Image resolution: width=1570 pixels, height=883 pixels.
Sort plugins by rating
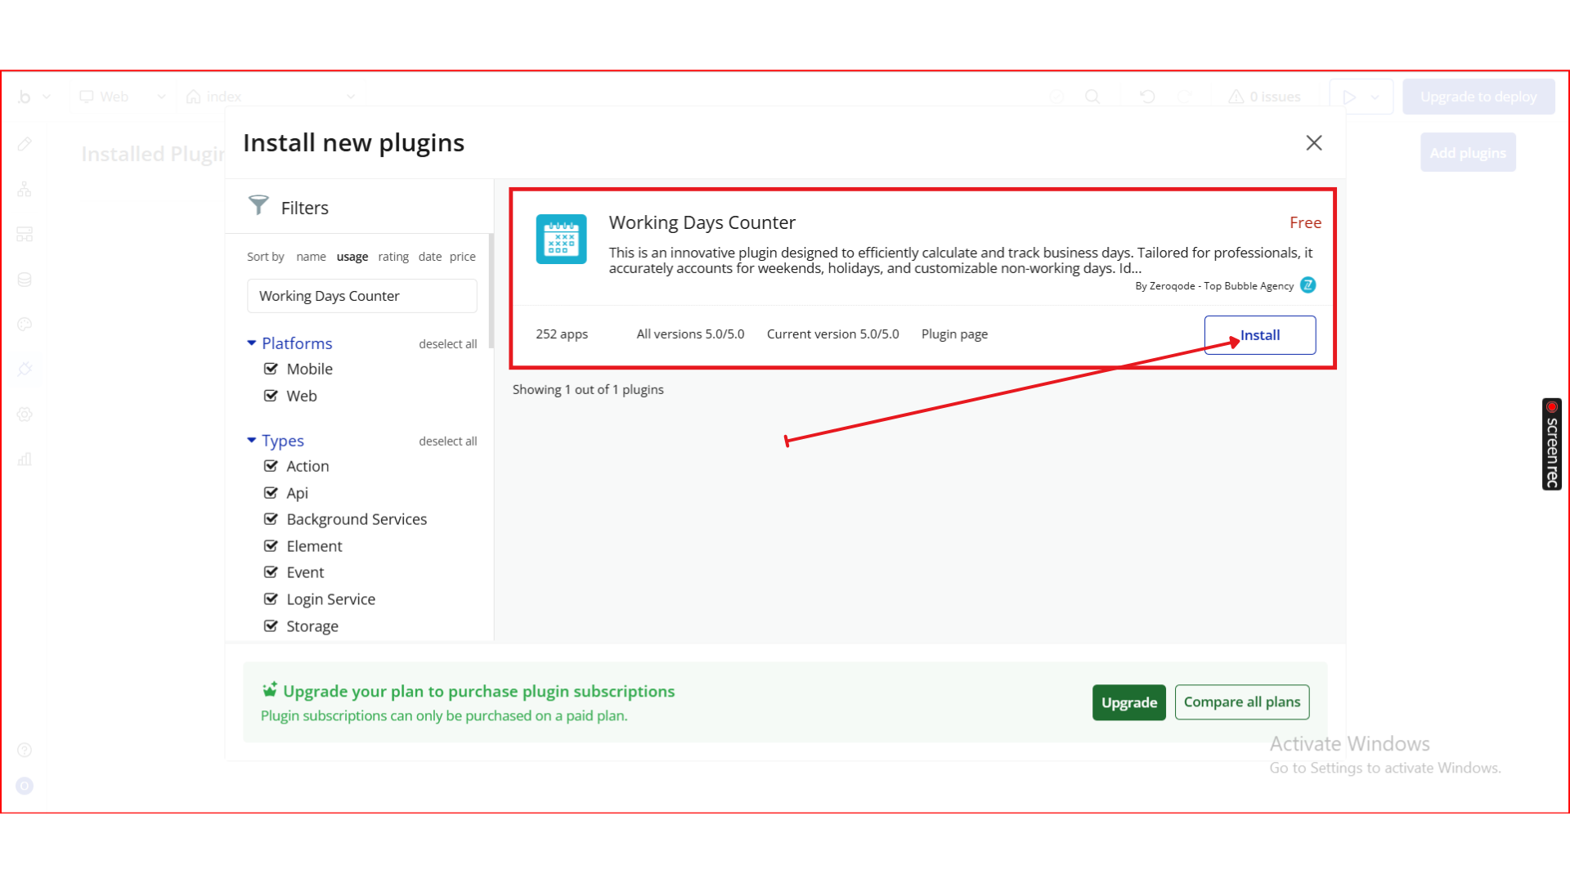[x=392, y=257]
